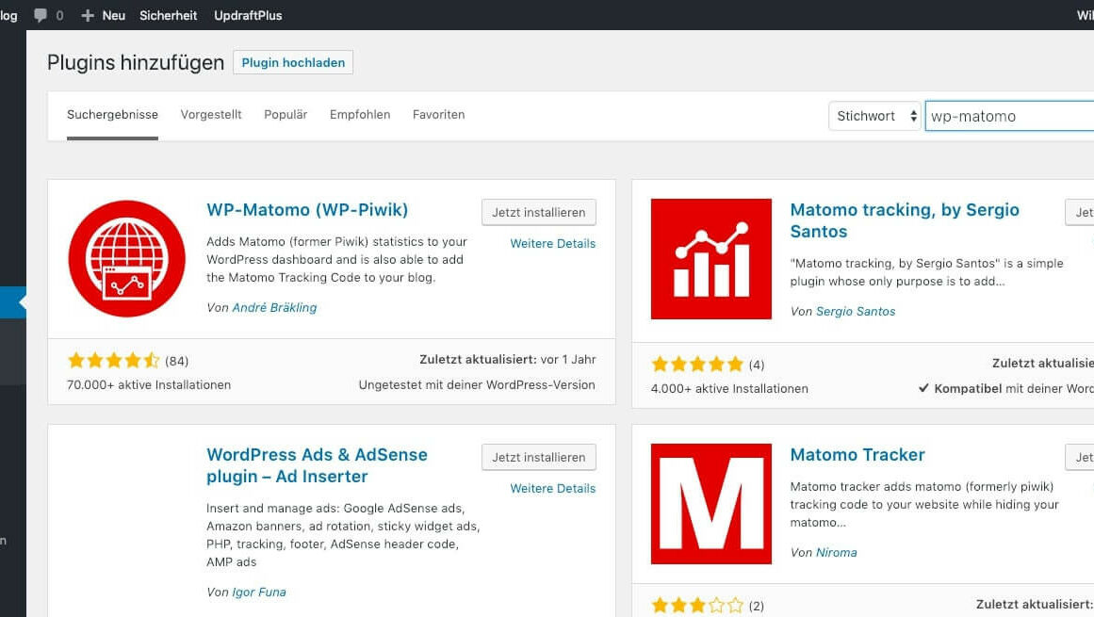This screenshot has width=1094, height=617.
Task: Collapse the sidebar menu arrow indicator
Action: [x=23, y=302]
